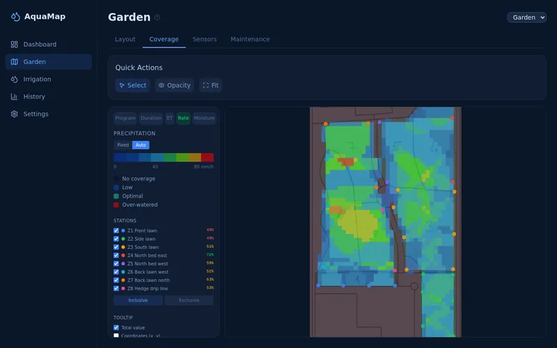Open the Dashboard grid icon
The image size is (557, 348).
point(14,45)
